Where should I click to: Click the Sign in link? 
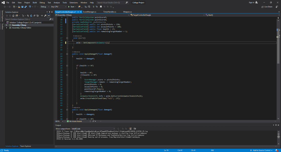[251, 3]
